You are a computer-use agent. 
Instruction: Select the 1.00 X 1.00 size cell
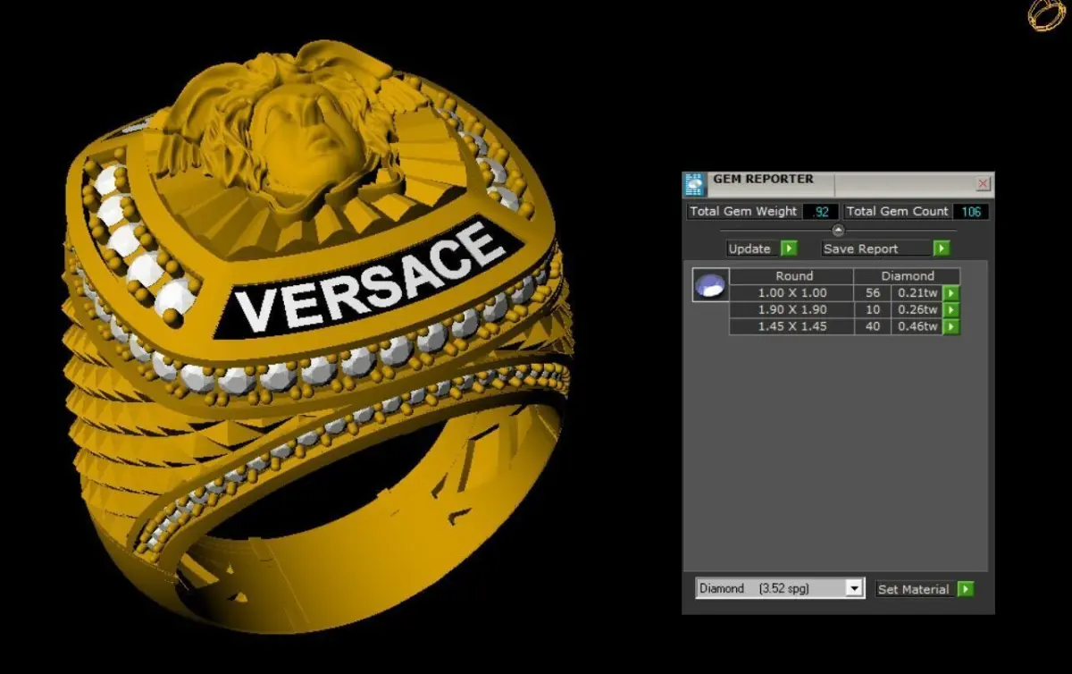click(791, 293)
